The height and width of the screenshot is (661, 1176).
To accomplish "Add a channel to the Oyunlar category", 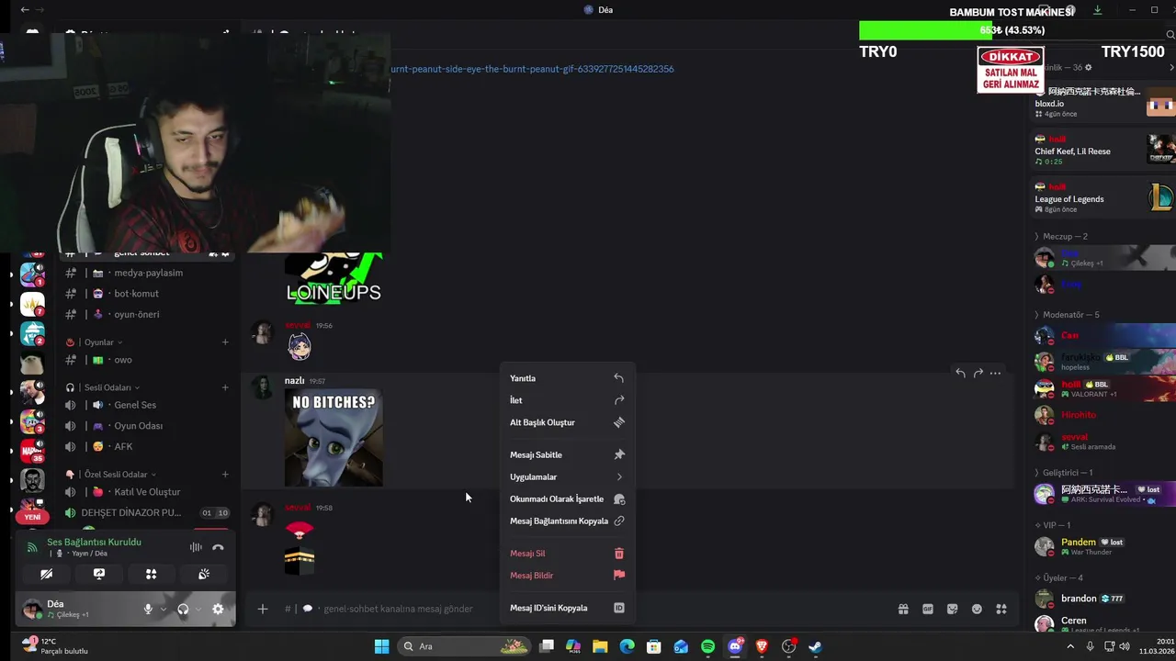I will pos(225,342).
